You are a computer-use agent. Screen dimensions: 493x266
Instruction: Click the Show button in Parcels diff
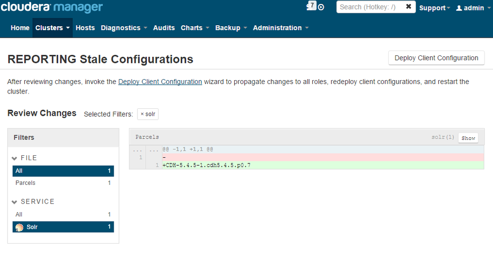(x=468, y=138)
